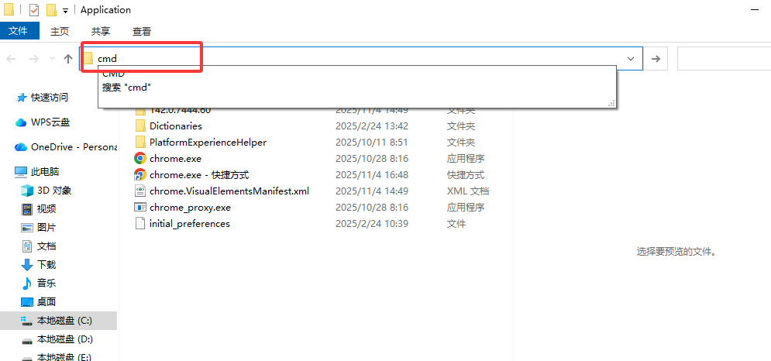The image size is (771, 361).
Task: Click 文件夹 type in Dictionaries row
Action: tap(461, 126)
